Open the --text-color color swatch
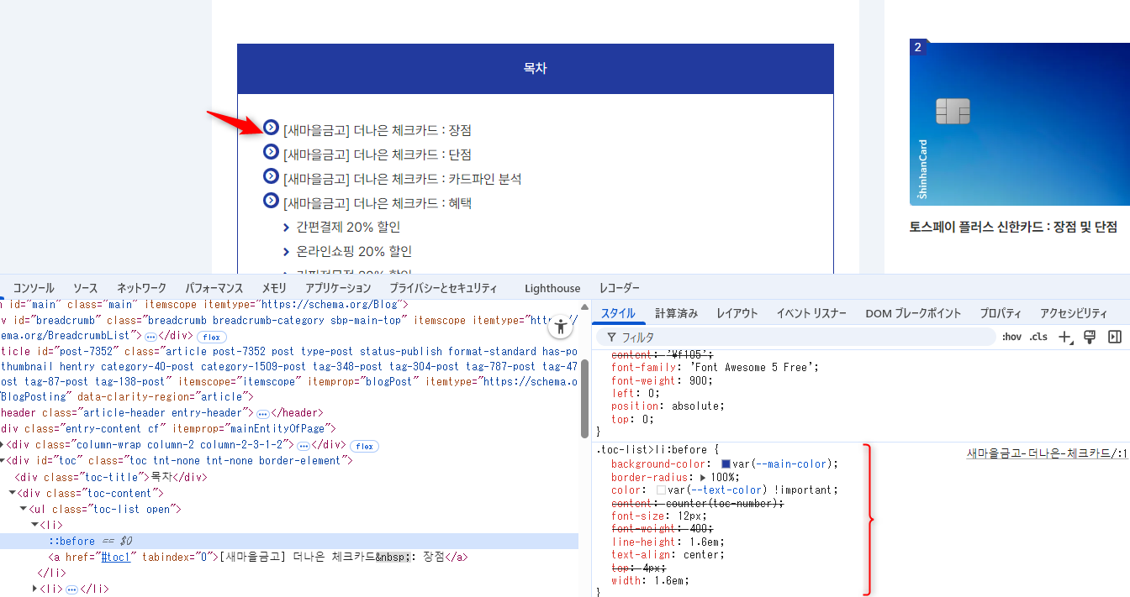Screen dimensions: 1130x597 pyautogui.click(x=661, y=490)
